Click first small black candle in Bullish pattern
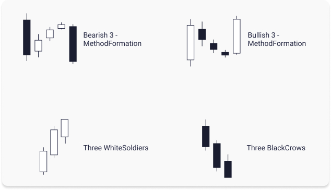 click(202, 34)
